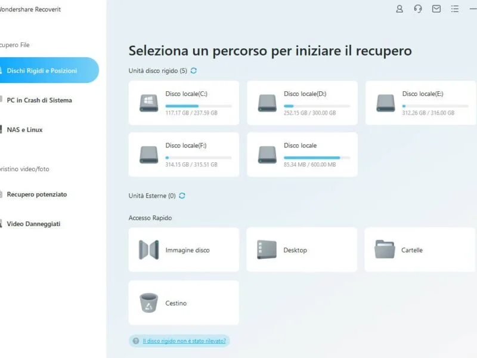Select the unnamed Disco locale drive

point(302,154)
